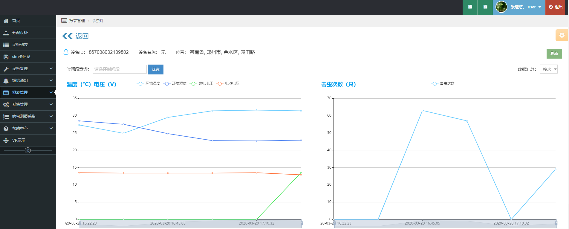Image resolution: width=569 pixels, height=229 pixels.
Task: Click the 短信通知 bell icon
Action: pos(6,81)
